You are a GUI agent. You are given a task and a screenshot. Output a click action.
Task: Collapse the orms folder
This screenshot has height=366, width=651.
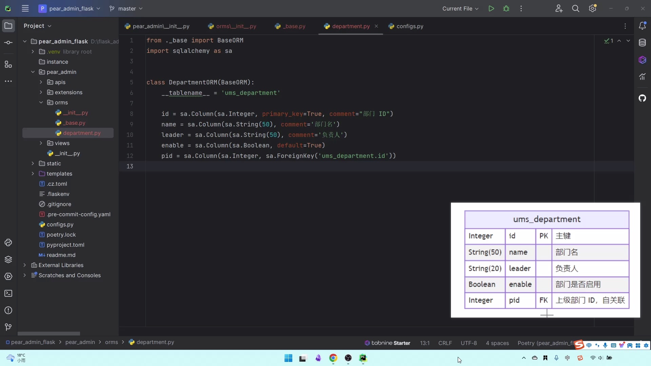41,103
